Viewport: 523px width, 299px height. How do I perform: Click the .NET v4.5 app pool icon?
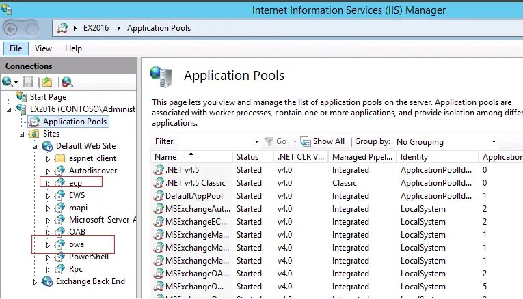click(159, 170)
